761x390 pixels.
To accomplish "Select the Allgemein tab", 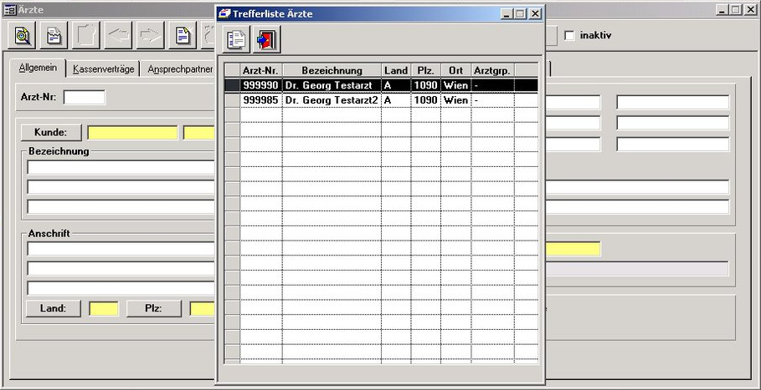I will tap(38, 68).
